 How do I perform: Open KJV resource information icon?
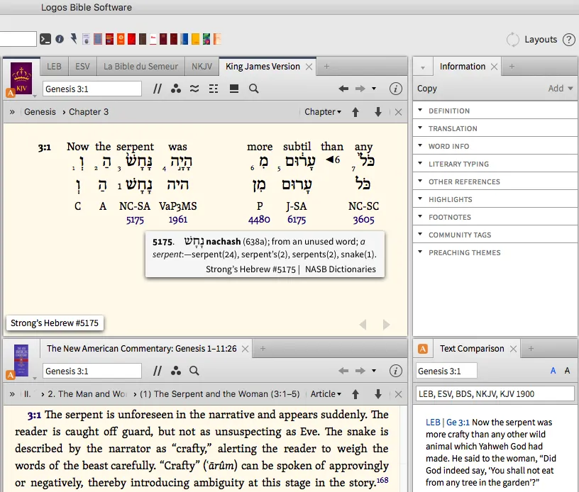(395, 89)
